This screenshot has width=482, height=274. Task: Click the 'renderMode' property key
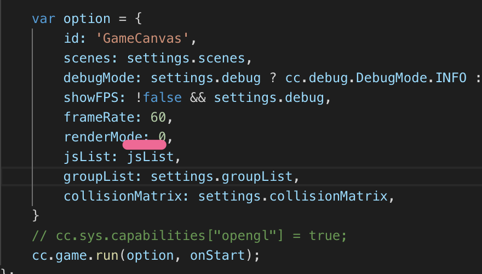coord(103,137)
